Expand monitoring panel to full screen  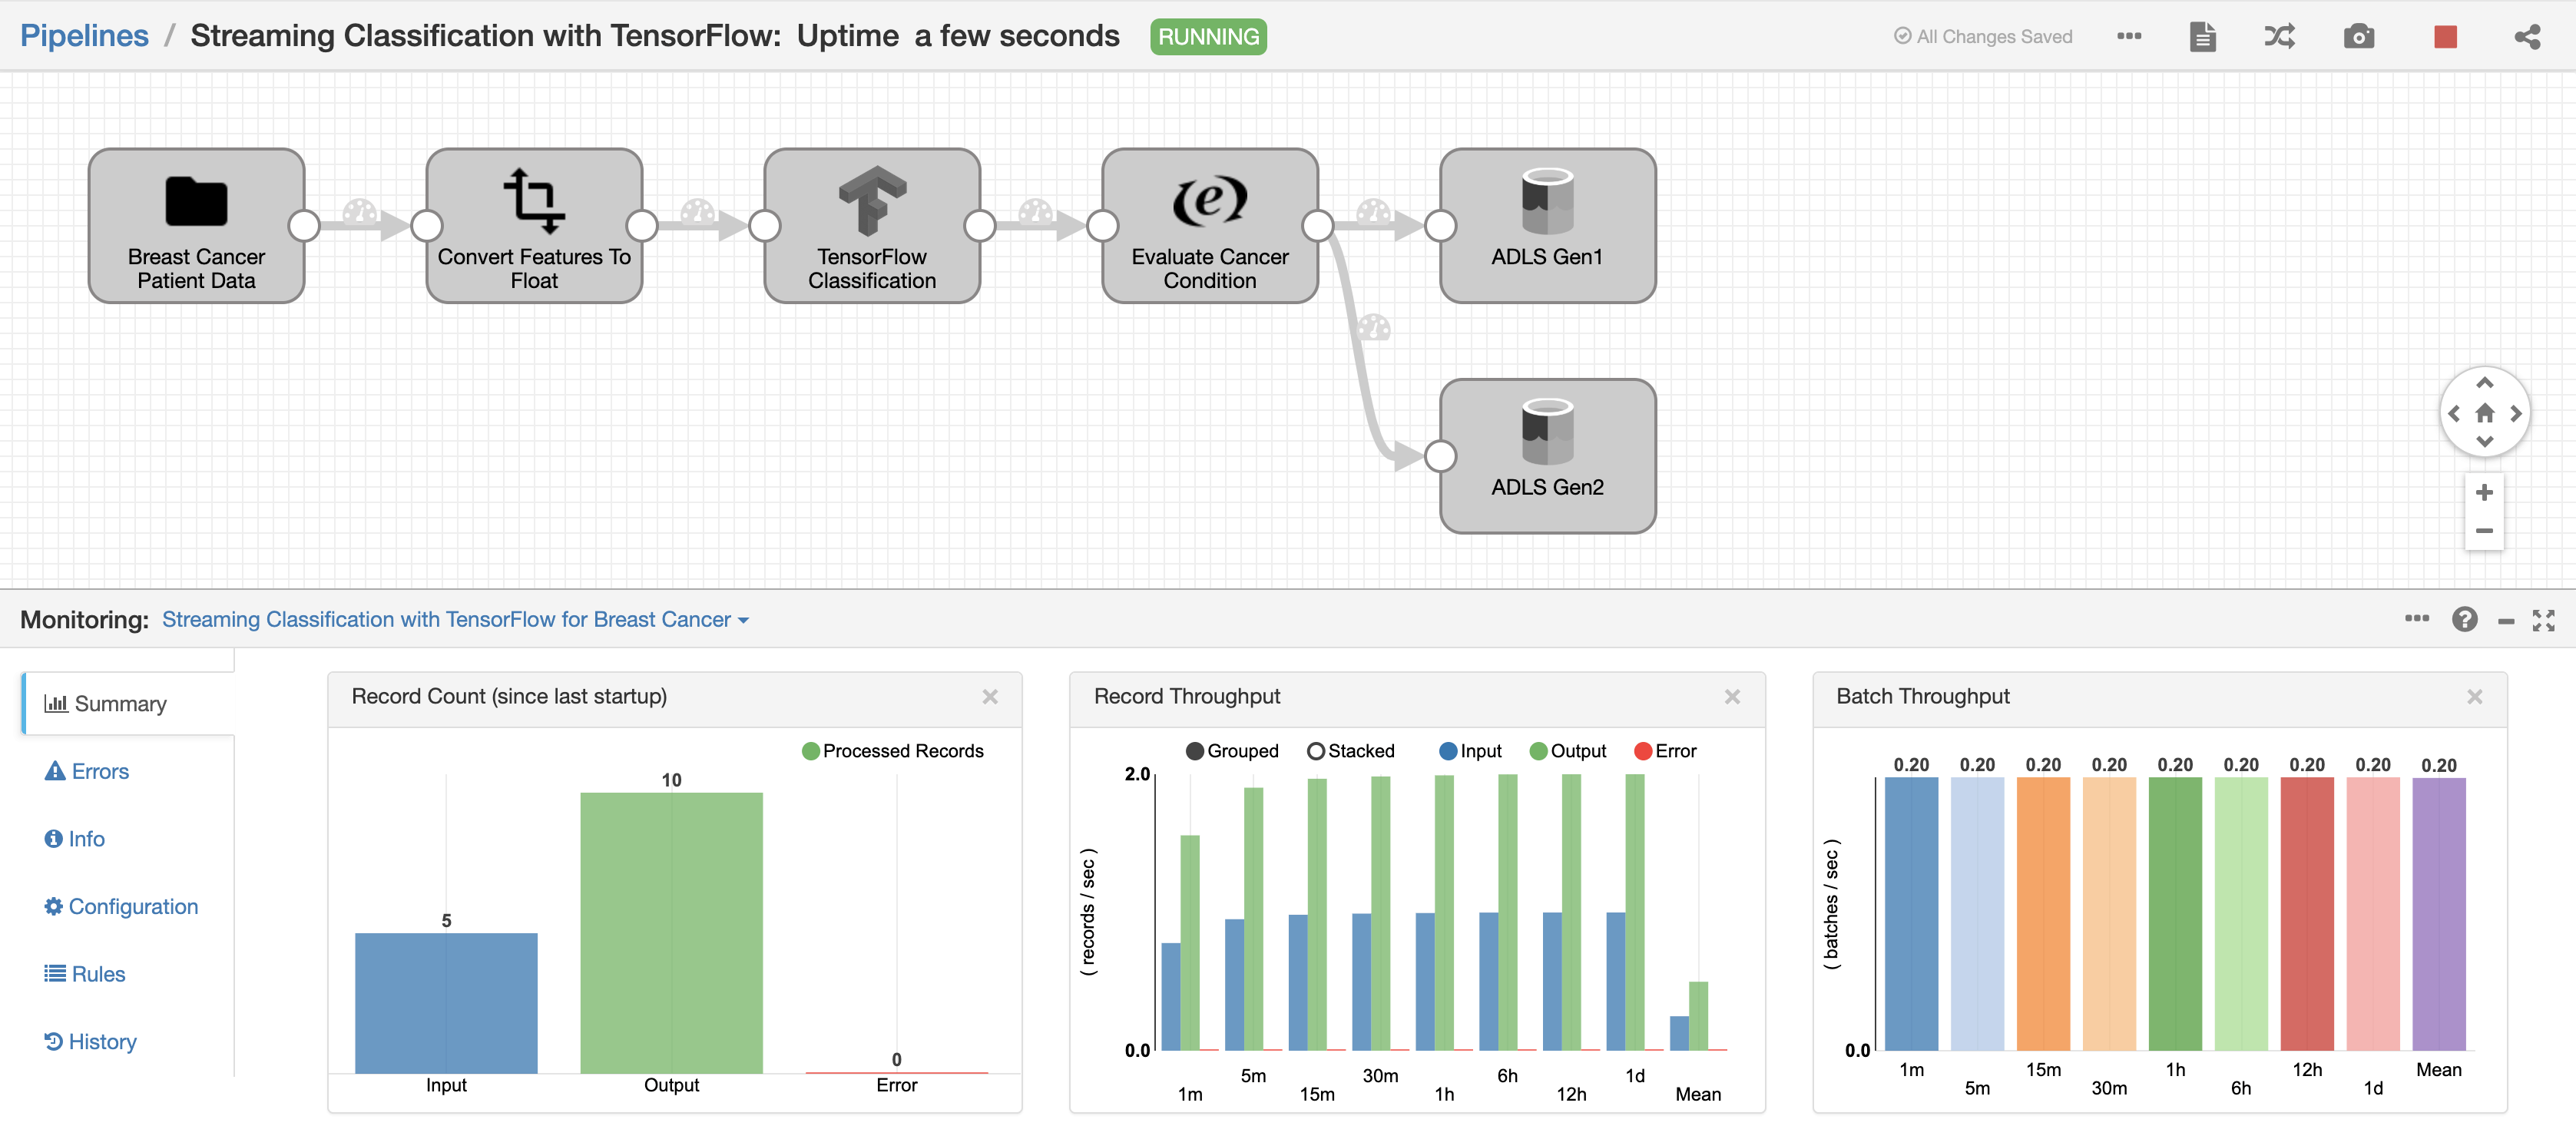(2543, 621)
